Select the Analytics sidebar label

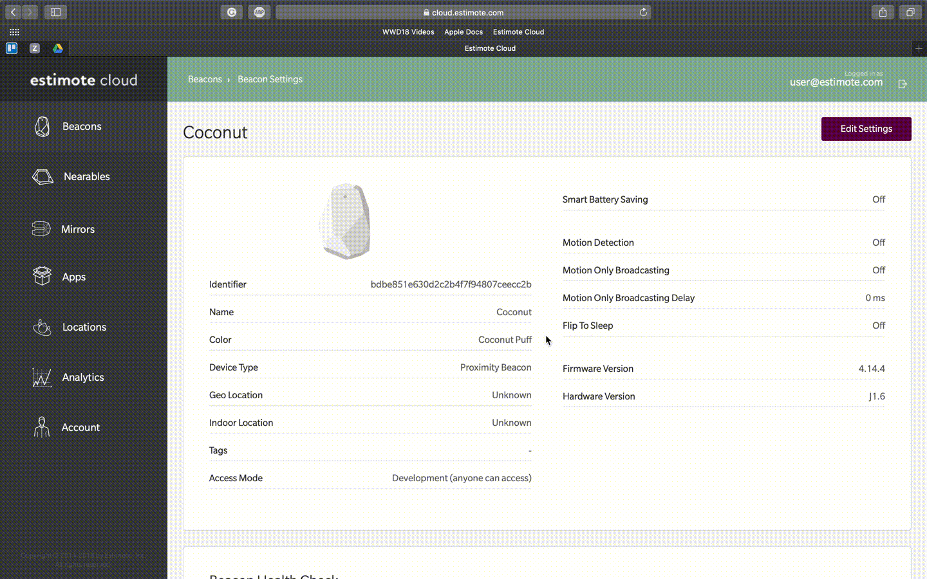pyautogui.click(x=83, y=378)
